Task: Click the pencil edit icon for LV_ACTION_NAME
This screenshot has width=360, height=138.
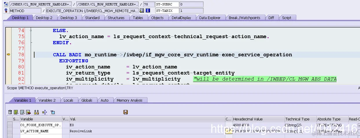Action: click(x=229, y=131)
